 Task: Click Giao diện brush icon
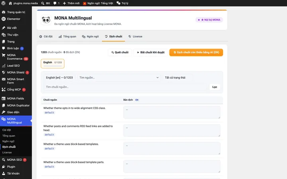coord(4,112)
